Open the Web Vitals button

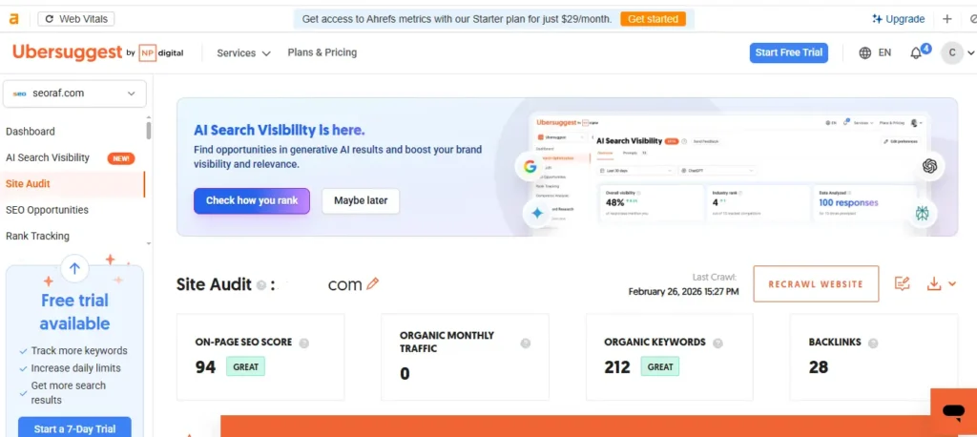pos(76,19)
